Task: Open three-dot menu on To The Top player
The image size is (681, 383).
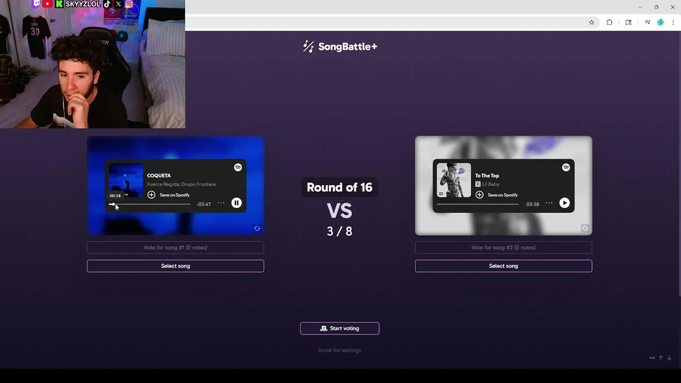Action: click(x=549, y=203)
